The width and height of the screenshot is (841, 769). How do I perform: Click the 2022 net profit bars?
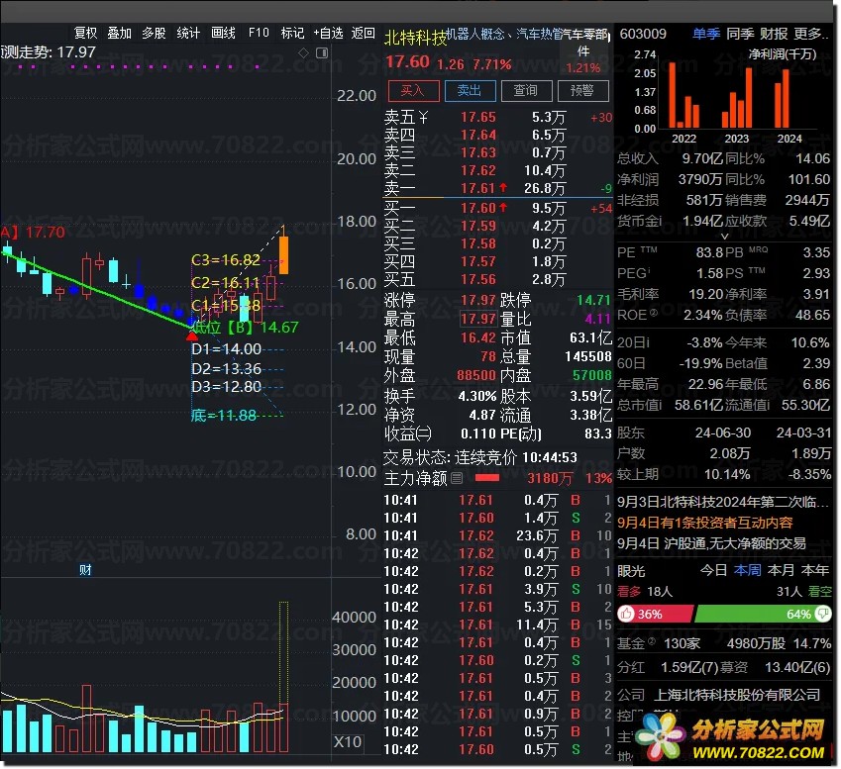683,95
